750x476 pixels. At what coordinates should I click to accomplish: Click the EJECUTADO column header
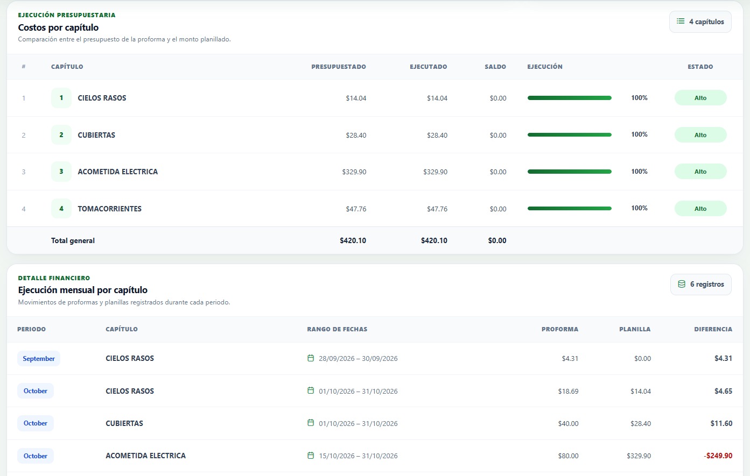429,67
